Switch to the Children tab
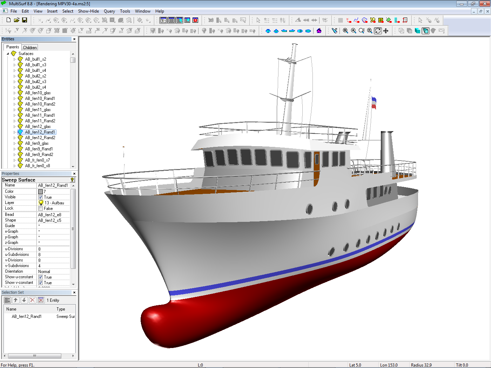This screenshot has width=491, height=368. pos(30,48)
